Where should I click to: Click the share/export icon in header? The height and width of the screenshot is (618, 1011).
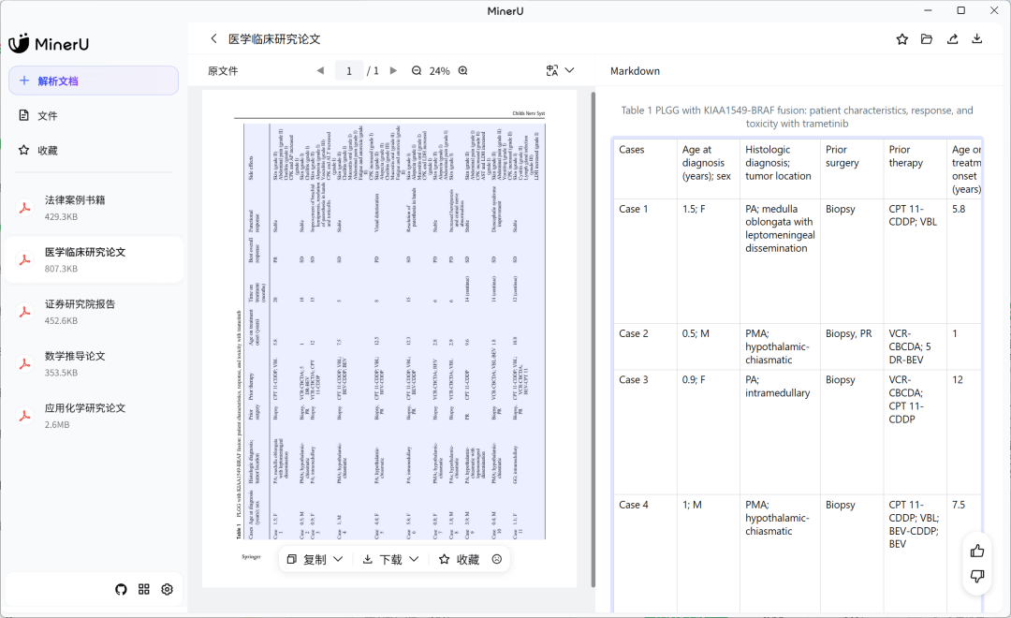[x=952, y=39]
